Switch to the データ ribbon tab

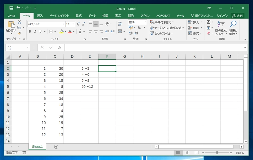pyautogui.click(x=92, y=15)
